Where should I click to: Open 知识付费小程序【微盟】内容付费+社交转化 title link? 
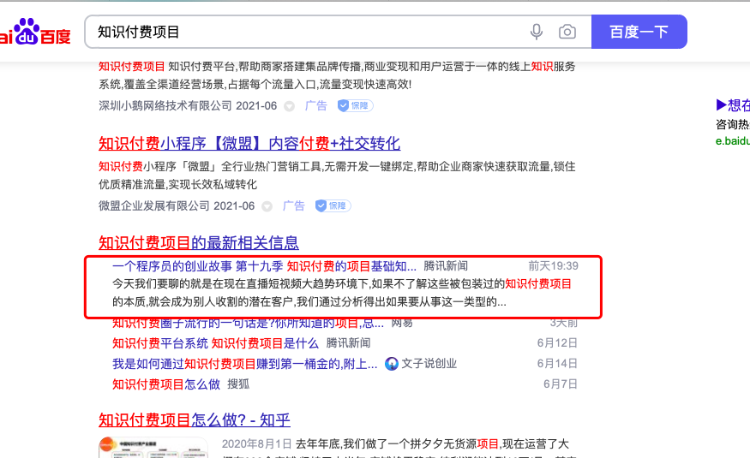tap(249, 143)
